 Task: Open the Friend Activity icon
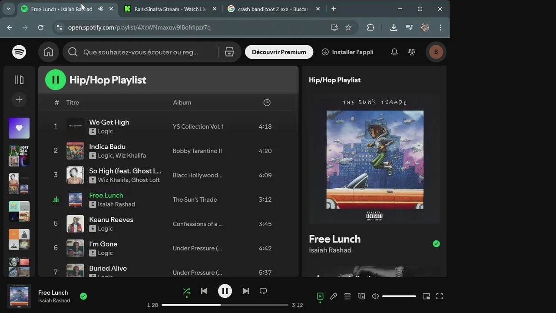[412, 52]
